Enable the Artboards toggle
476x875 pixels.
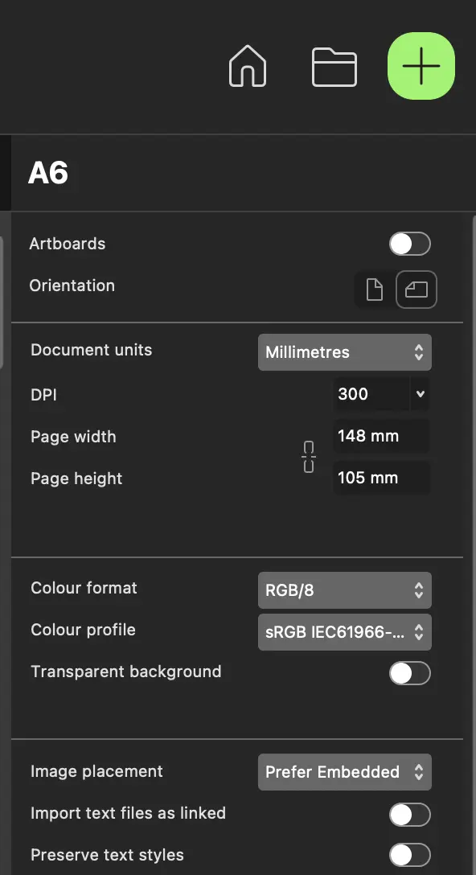[x=410, y=244]
